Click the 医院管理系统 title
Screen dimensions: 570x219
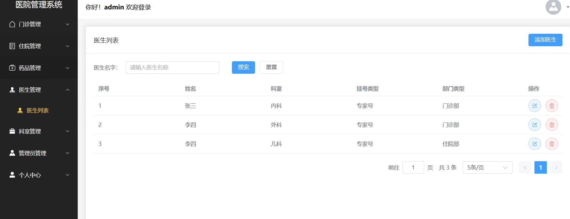coord(39,4)
